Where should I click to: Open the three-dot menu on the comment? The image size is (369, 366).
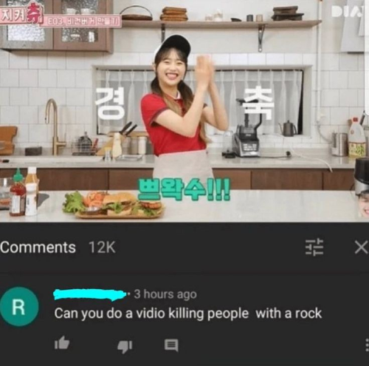[367, 345]
